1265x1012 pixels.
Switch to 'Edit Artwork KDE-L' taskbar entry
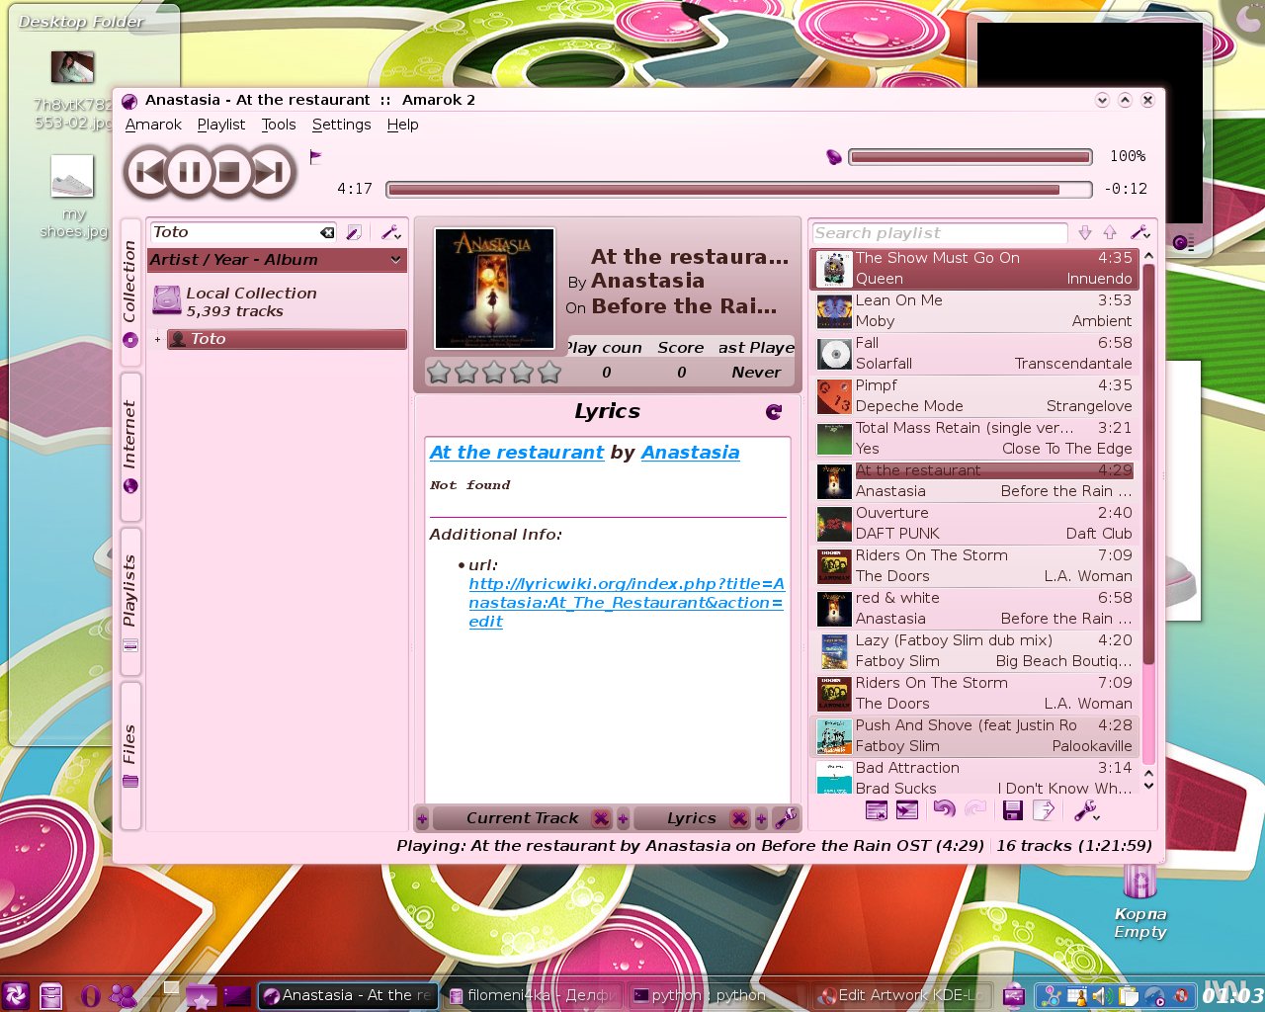899,995
